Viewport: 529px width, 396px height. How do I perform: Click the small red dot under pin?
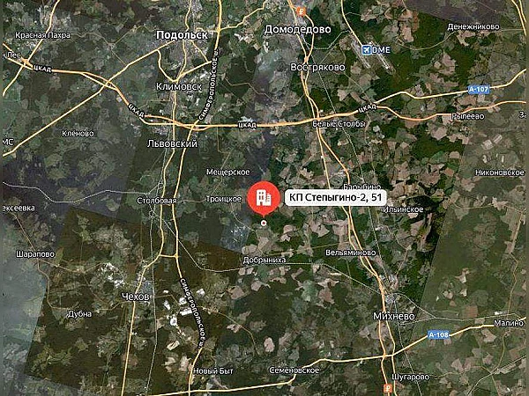pyautogui.click(x=264, y=223)
